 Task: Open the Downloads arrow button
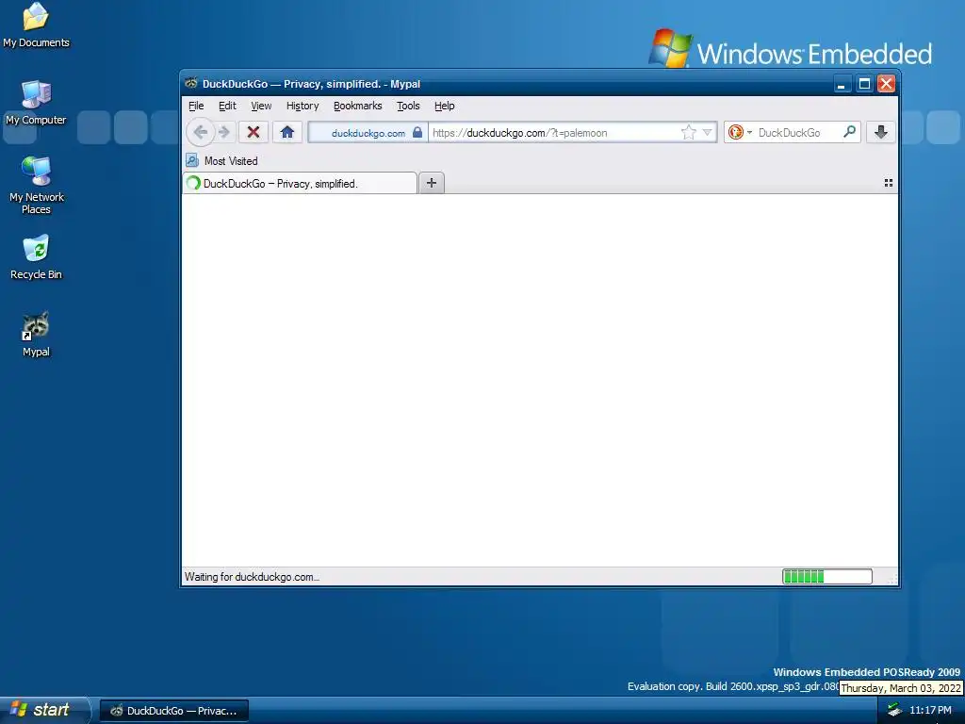[x=881, y=132]
